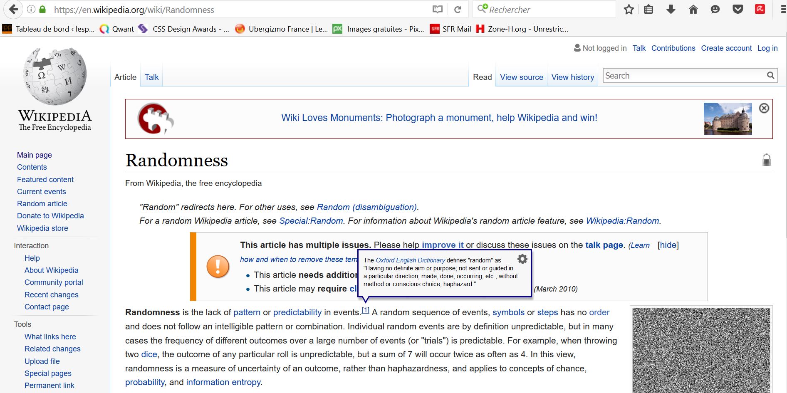Click the Wikipedia Search input field
787x393 pixels.
pyautogui.click(x=682, y=76)
